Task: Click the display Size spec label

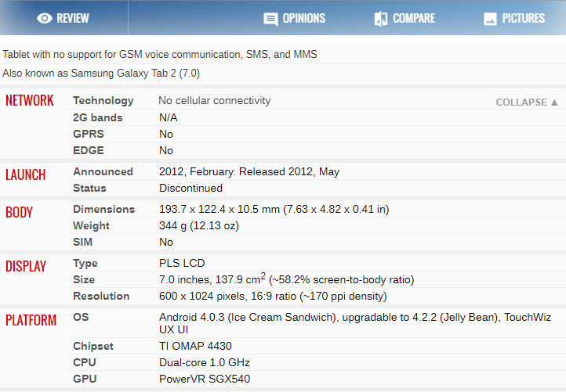Action: pyautogui.click(x=84, y=279)
